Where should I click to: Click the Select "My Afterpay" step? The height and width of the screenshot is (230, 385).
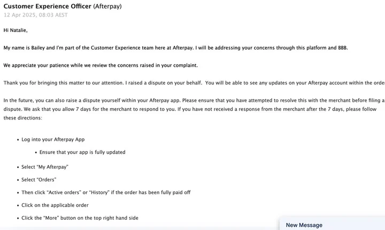pyautogui.click(x=45, y=167)
